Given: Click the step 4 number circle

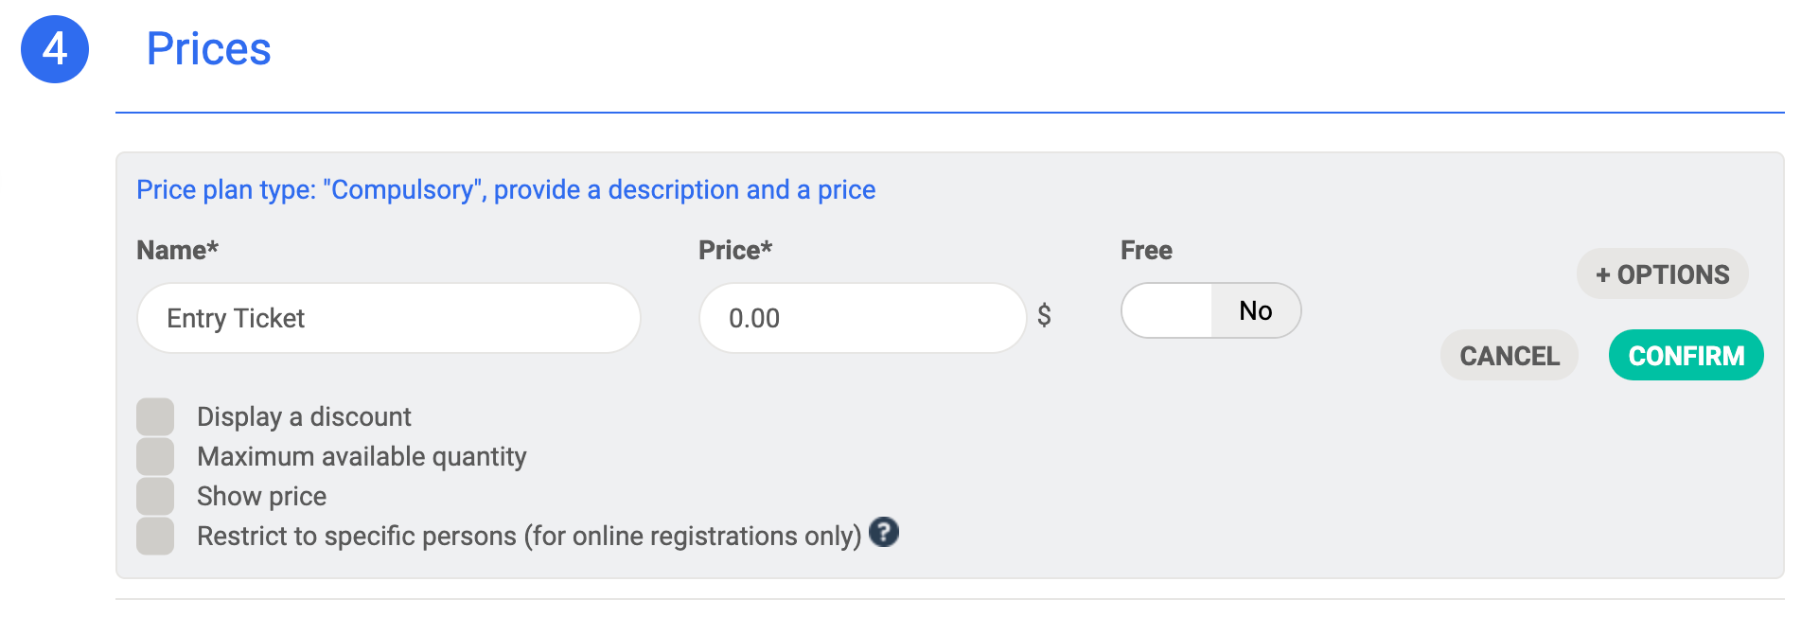Looking at the screenshot, I should tap(55, 49).
